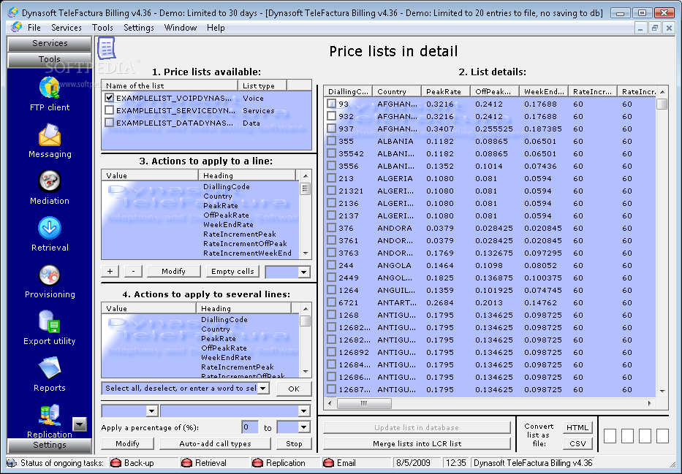The image size is (682, 474).
Task: Open the wide combo above percentage field
Action: coord(303,411)
